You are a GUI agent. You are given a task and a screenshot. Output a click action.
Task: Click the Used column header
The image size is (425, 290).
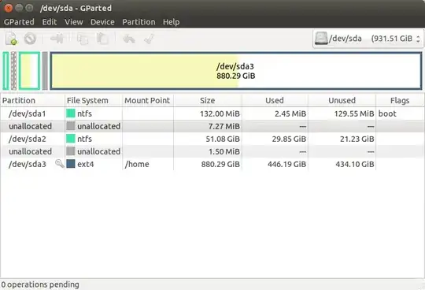pyautogui.click(x=275, y=100)
